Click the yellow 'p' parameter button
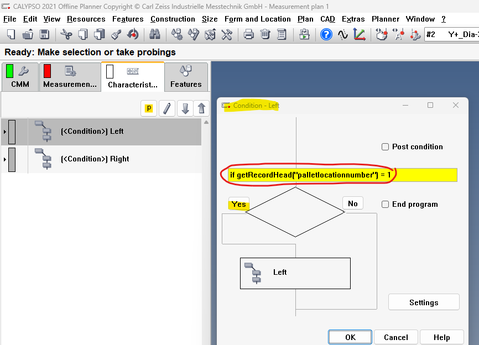Viewport: 479px width, 345px height. coord(149,108)
